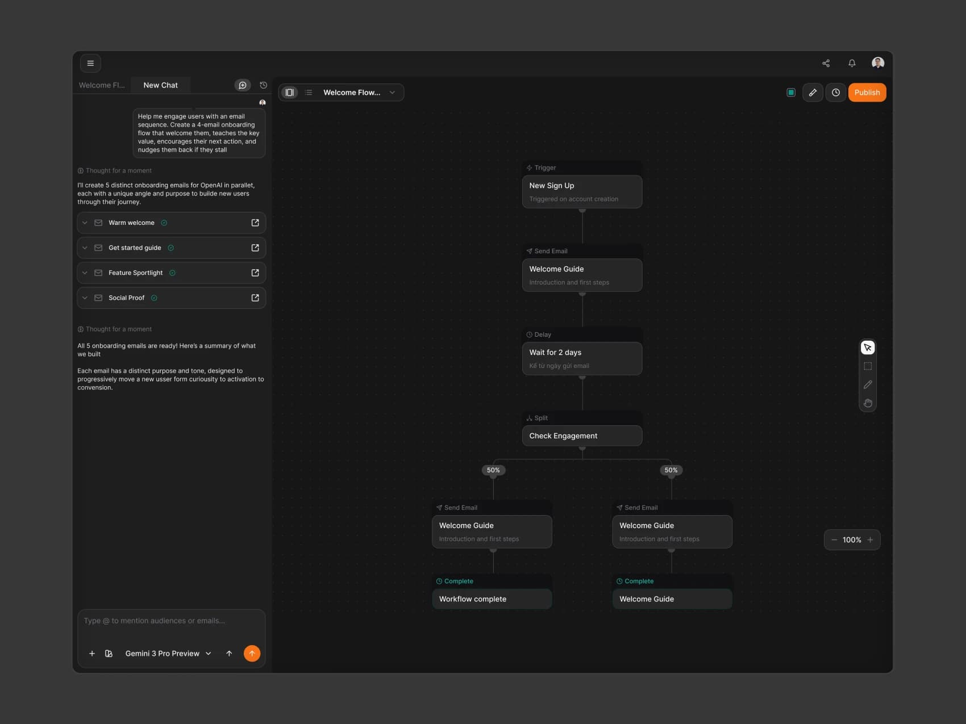Image resolution: width=966 pixels, height=724 pixels.
Task: Click the right 50% branch badge
Action: 671,470
